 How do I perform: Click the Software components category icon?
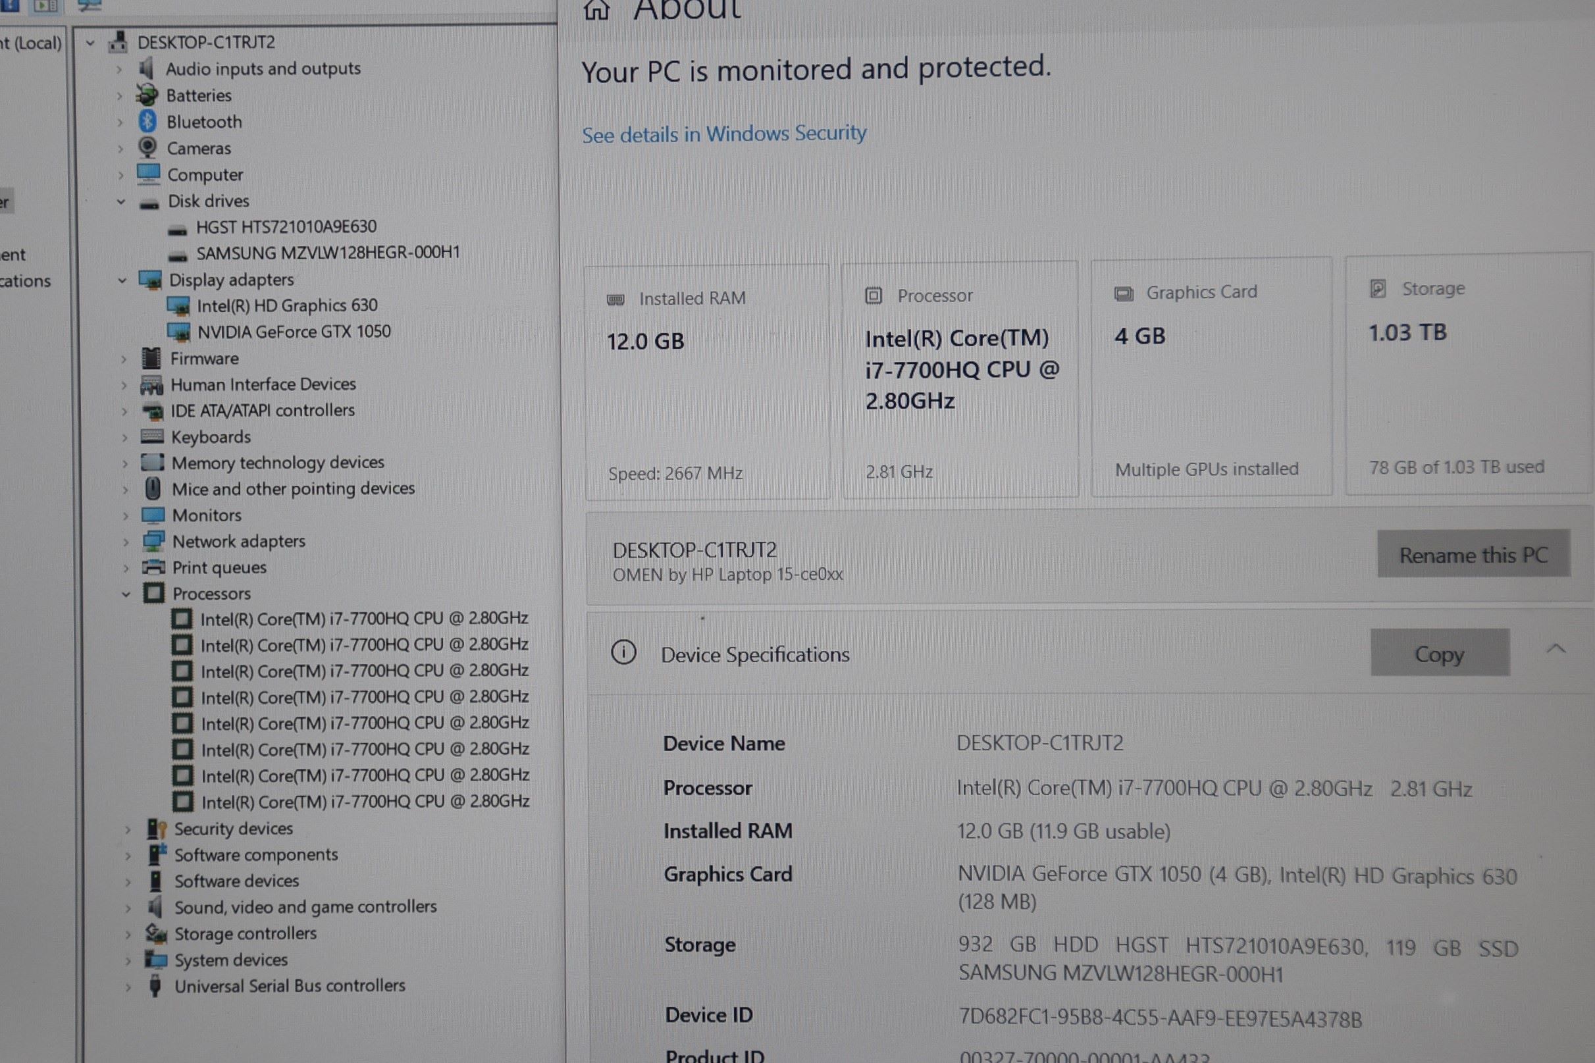[x=157, y=854]
